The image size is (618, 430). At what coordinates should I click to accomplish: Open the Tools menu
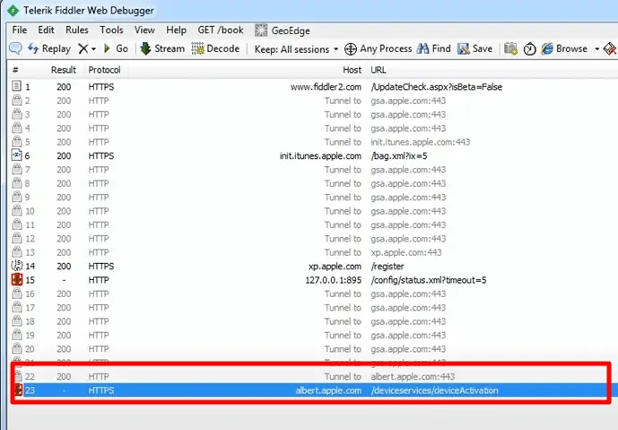[111, 30]
